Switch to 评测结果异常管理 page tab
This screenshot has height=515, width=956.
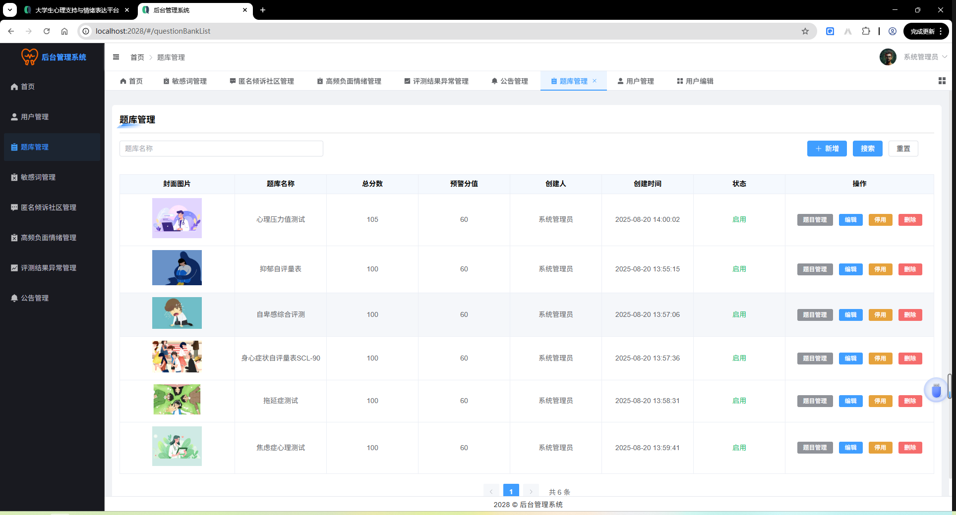click(x=436, y=81)
